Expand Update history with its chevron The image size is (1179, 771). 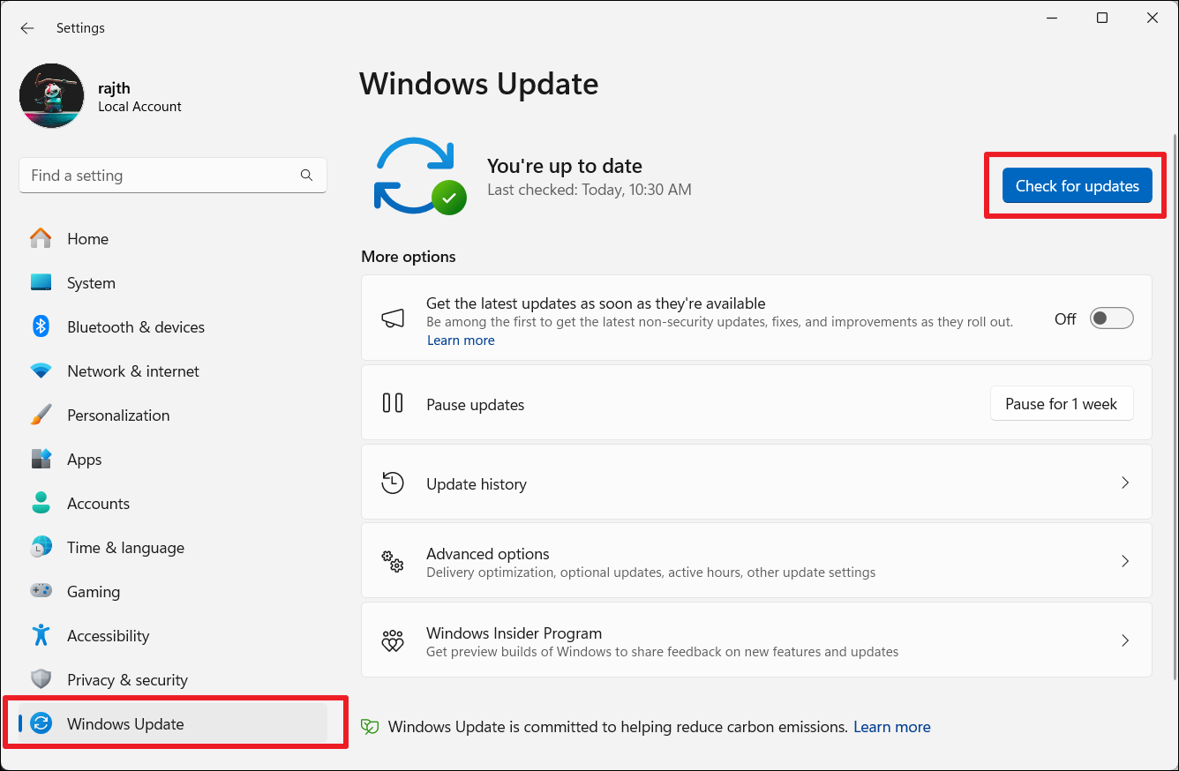[1125, 483]
